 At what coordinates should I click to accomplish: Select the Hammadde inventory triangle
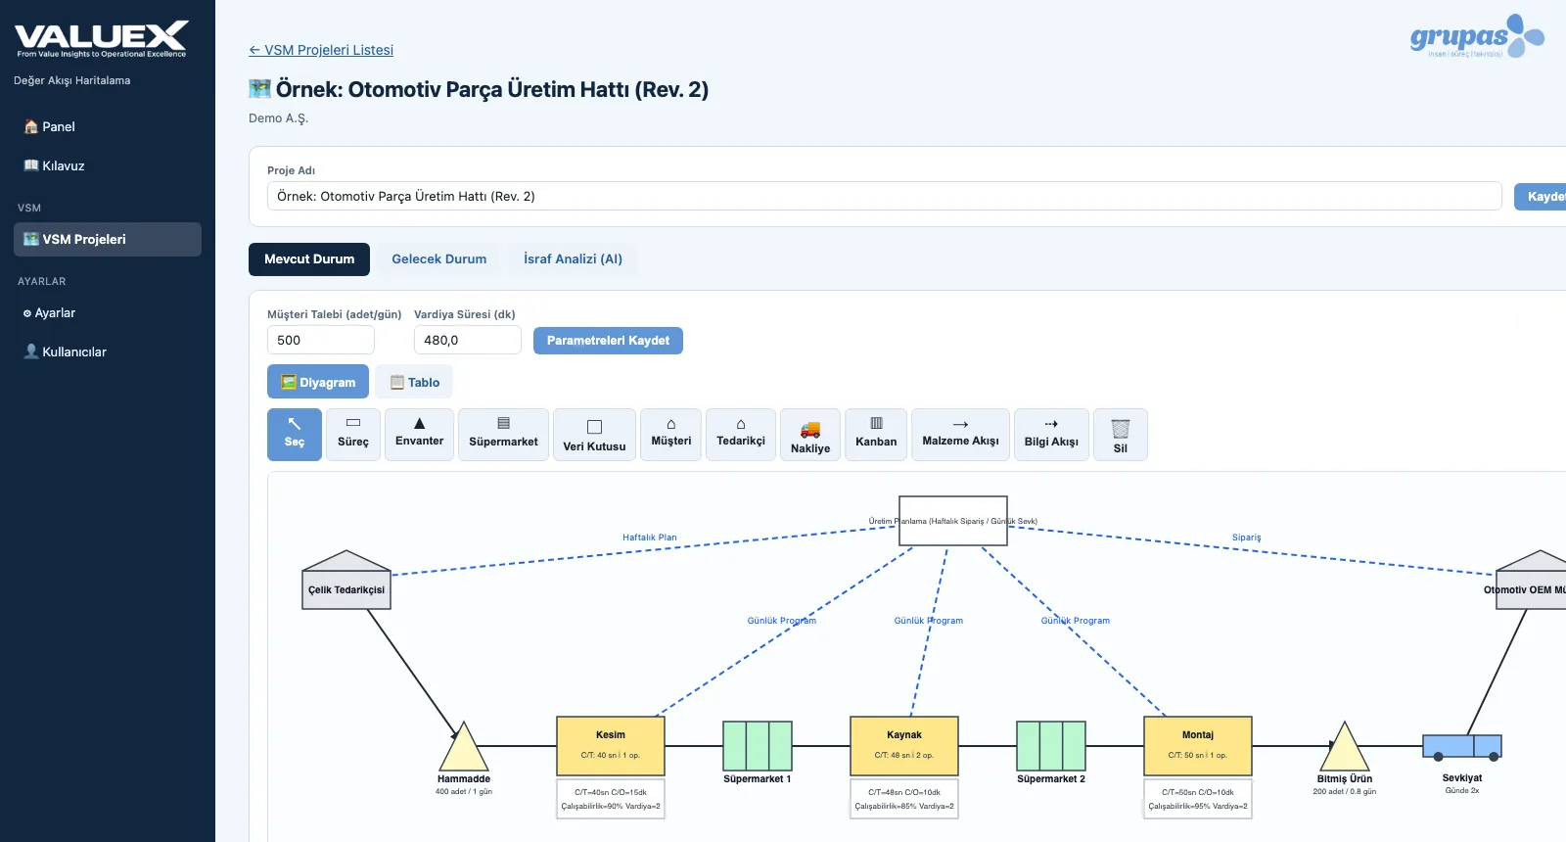[464, 749]
